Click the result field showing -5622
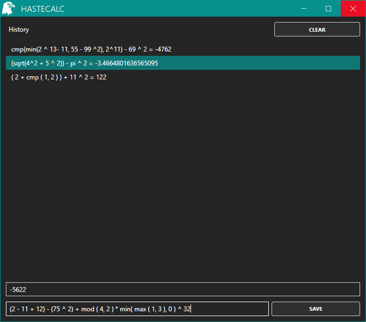This screenshot has width=366, height=322. (x=183, y=289)
